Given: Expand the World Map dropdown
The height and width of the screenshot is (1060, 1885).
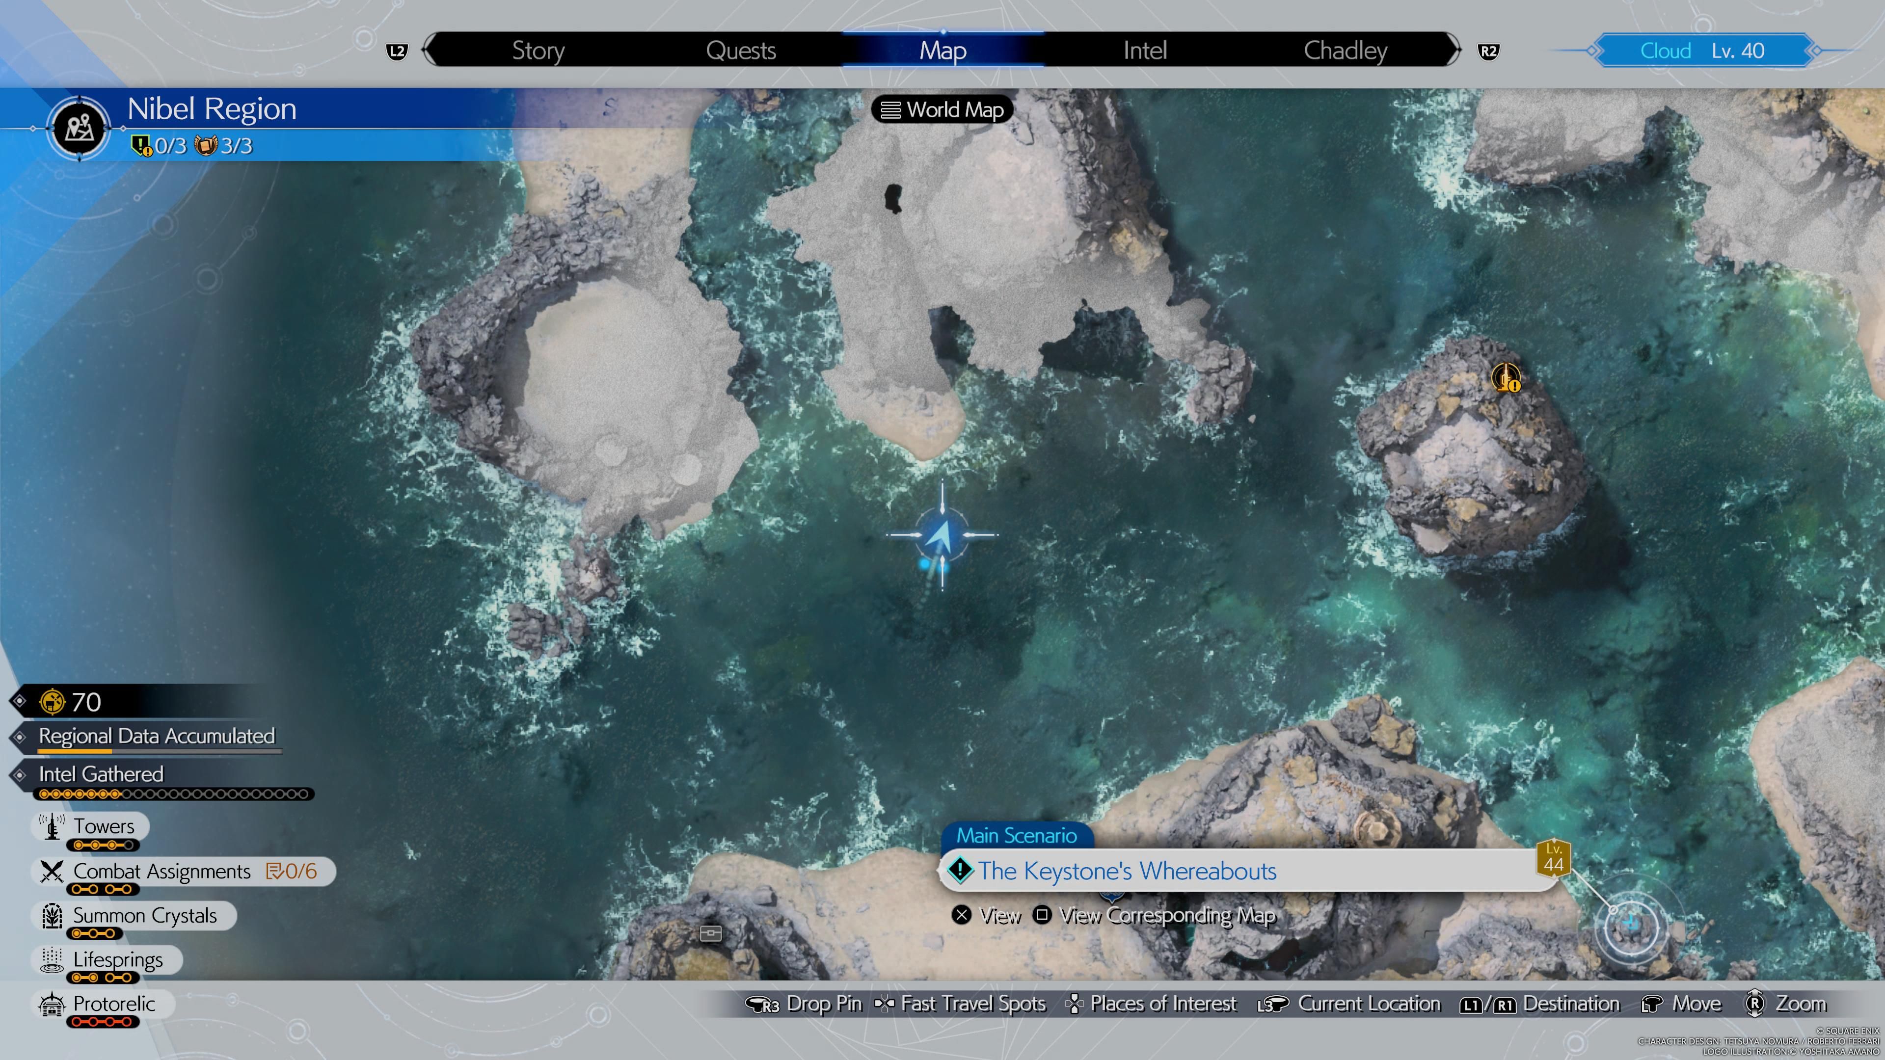Looking at the screenshot, I should (x=942, y=109).
